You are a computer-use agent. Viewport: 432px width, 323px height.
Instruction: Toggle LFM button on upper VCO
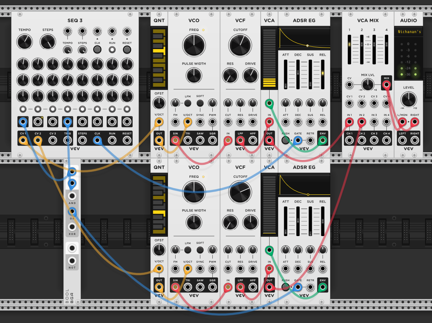[188, 103]
